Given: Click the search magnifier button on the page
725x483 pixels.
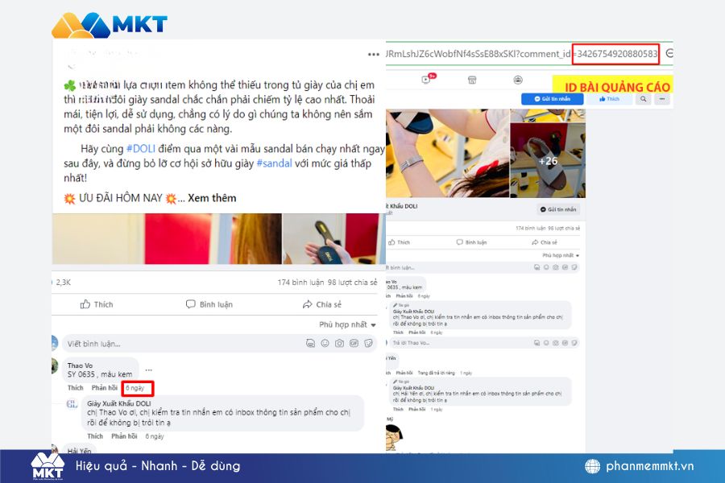Looking at the screenshot, I should (x=643, y=99).
